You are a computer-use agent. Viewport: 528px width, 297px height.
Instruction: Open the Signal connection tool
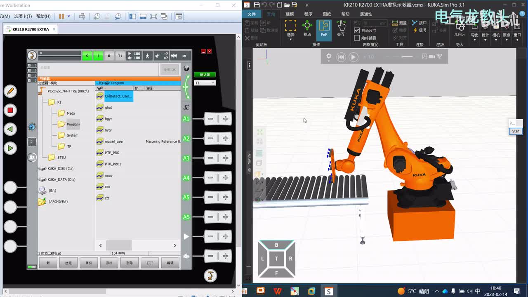coord(420,30)
